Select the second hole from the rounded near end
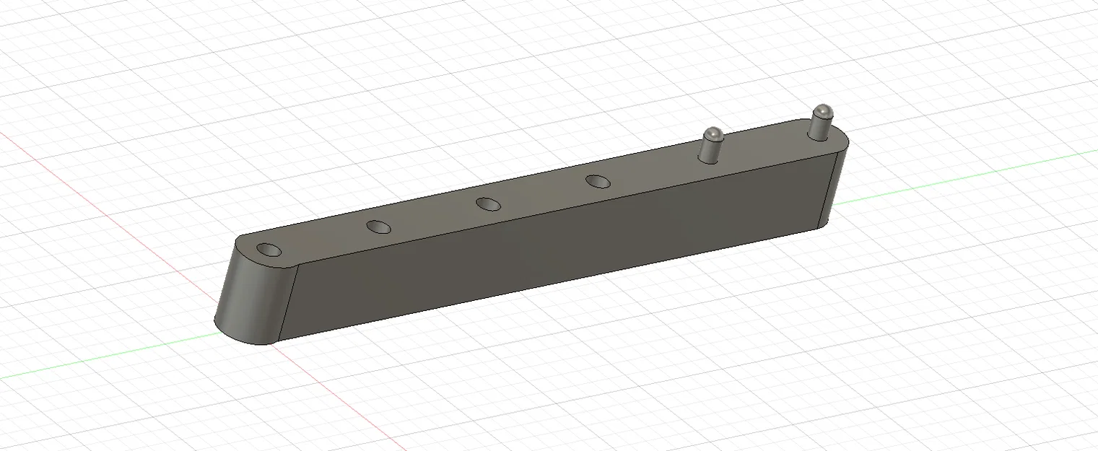 (x=378, y=227)
